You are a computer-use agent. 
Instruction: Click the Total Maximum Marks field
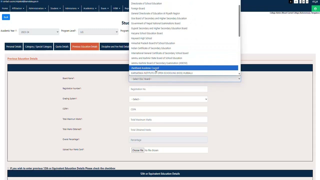[x=168, y=120]
